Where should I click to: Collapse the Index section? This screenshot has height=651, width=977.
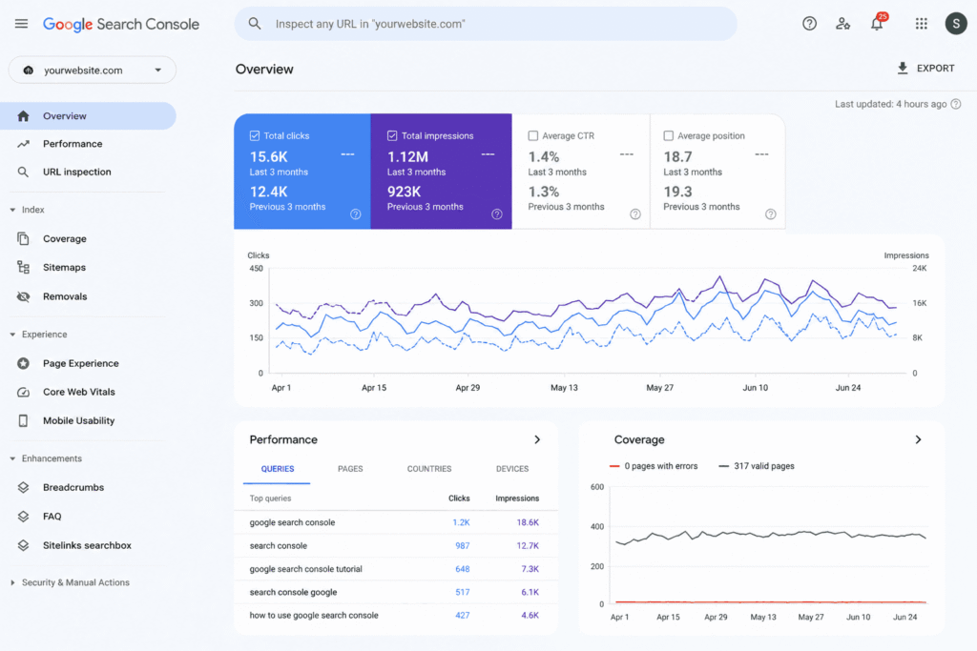[x=12, y=210]
